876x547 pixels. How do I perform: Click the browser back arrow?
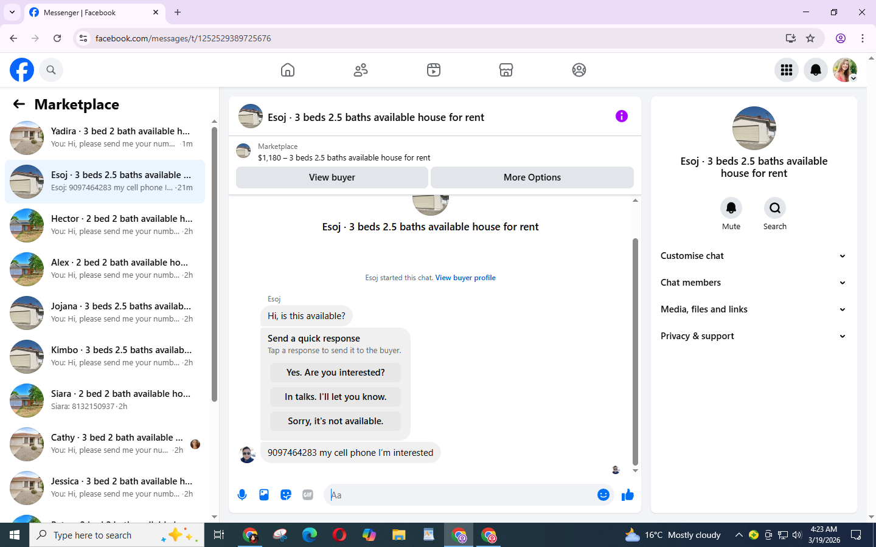[13, 38]
